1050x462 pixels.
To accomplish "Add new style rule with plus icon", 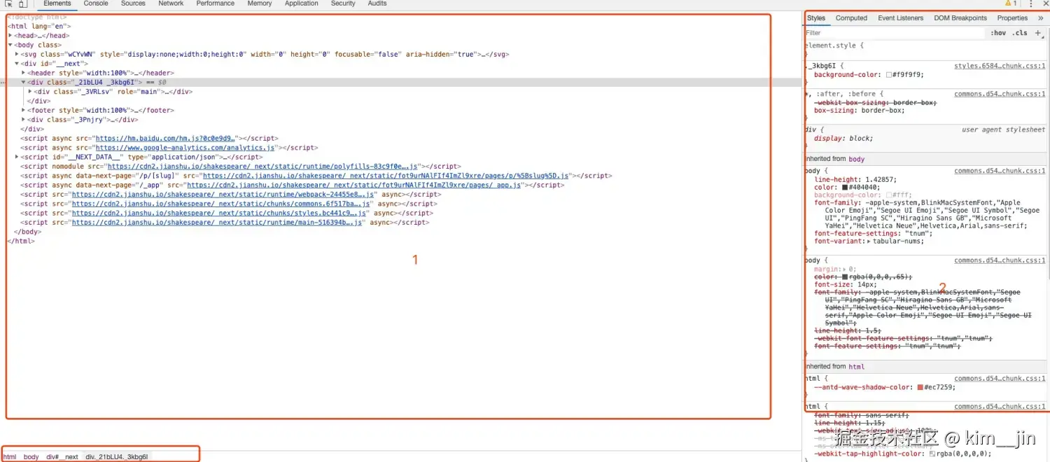I will pyautogui.click(x=1038, y=33).
